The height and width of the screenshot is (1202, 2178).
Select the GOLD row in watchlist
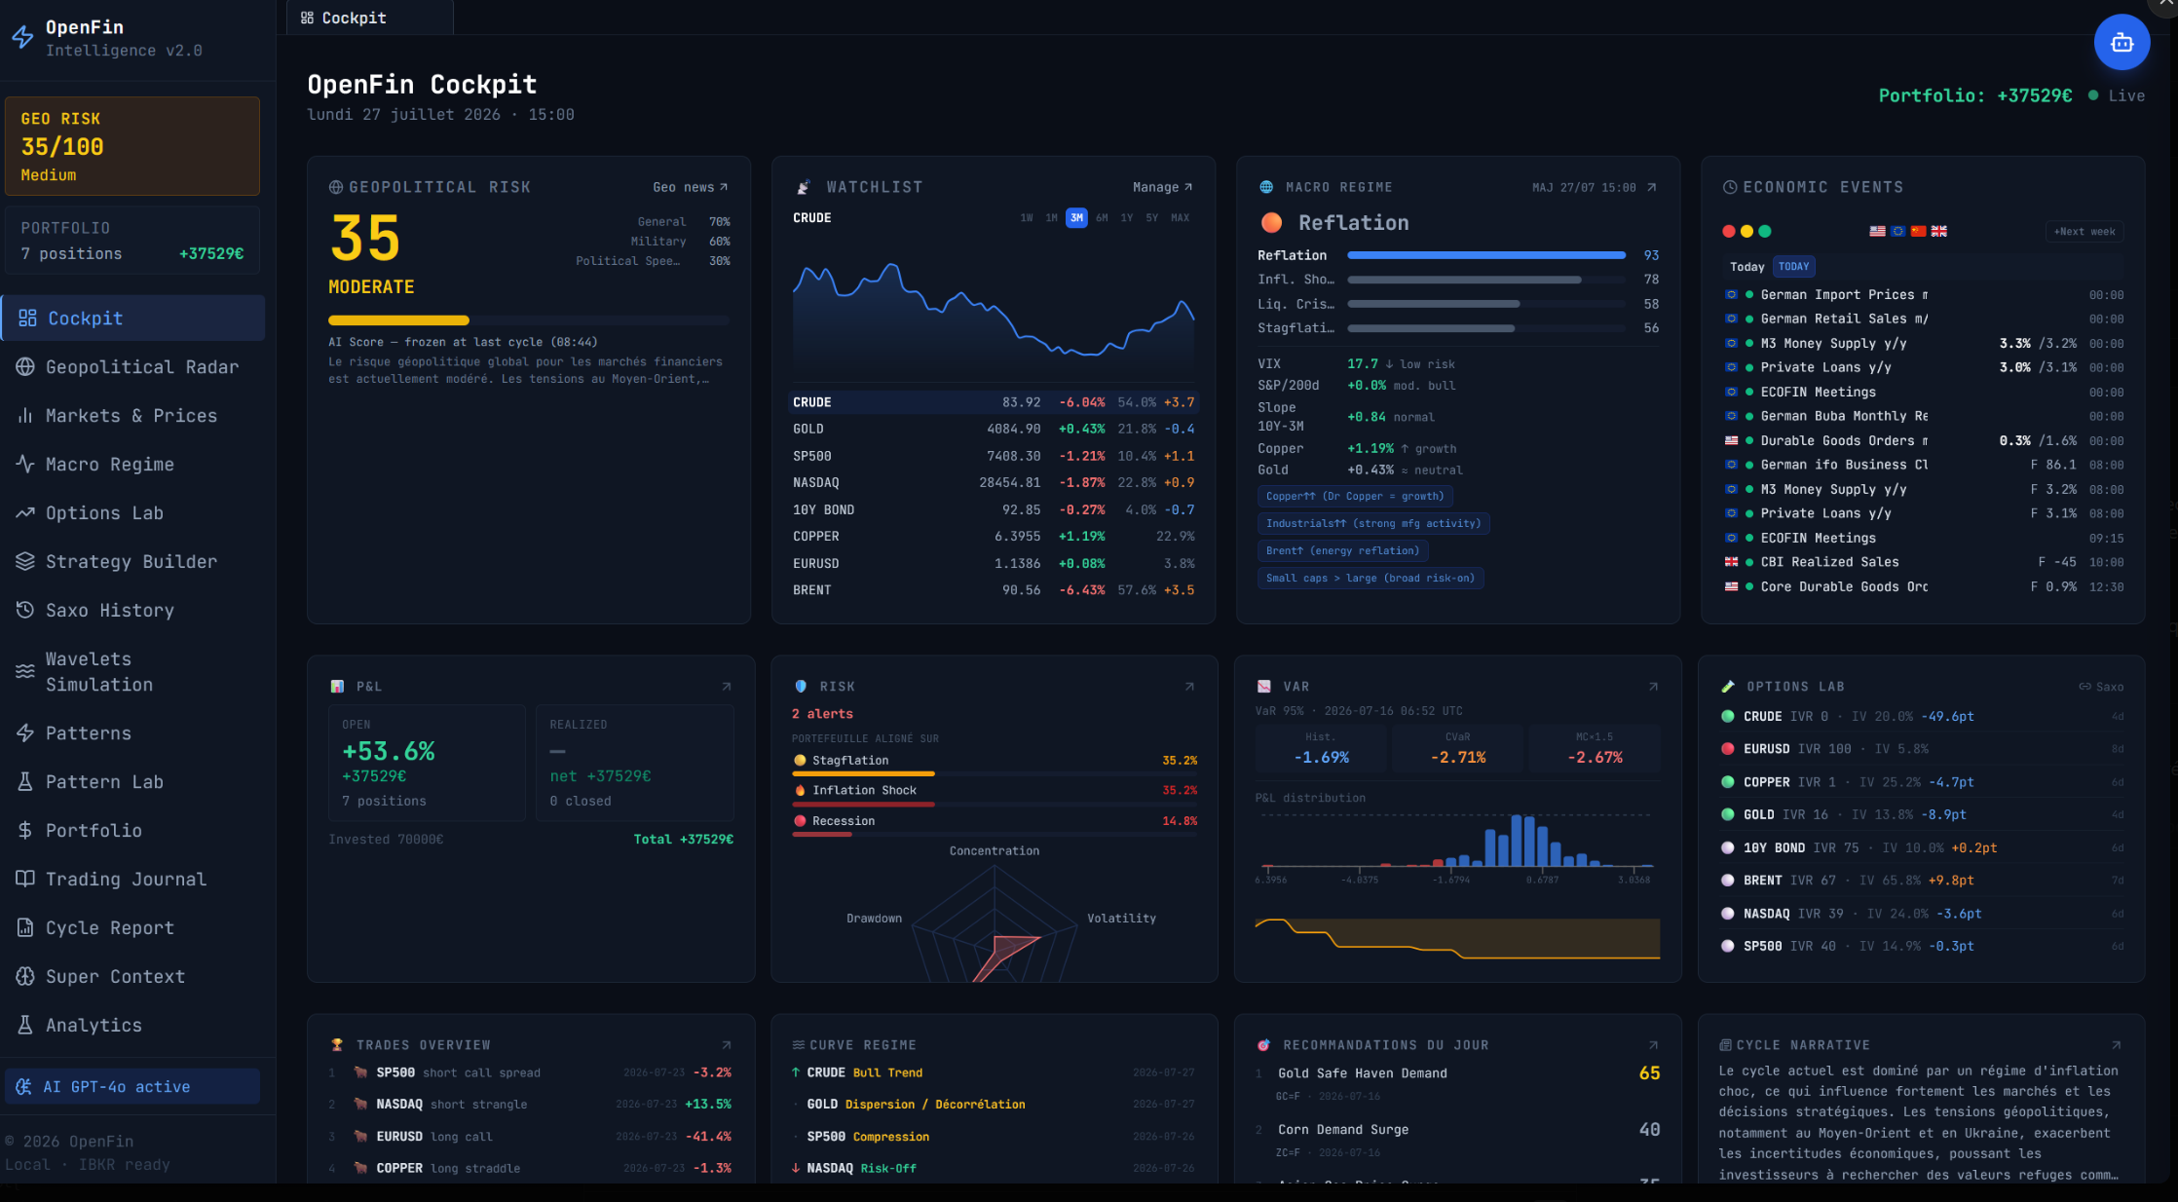[994, 430]
